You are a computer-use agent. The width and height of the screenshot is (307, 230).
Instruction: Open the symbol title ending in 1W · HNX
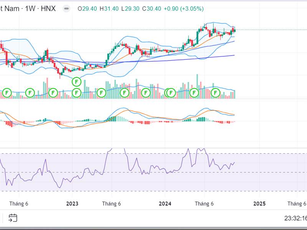click(x=28, y=8)
